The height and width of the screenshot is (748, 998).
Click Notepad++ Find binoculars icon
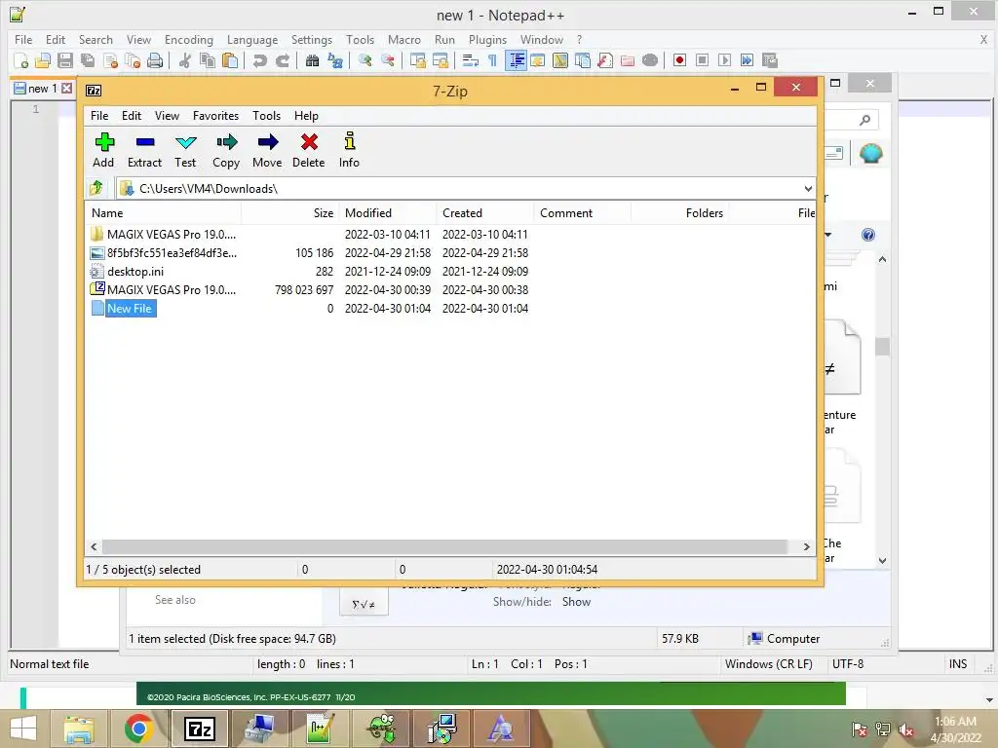click(312, 60)
